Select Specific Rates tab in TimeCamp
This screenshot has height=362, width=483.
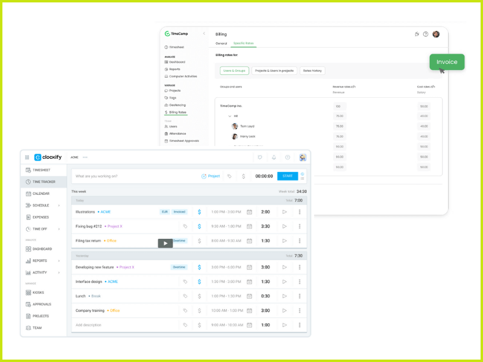tap(243, 43)
